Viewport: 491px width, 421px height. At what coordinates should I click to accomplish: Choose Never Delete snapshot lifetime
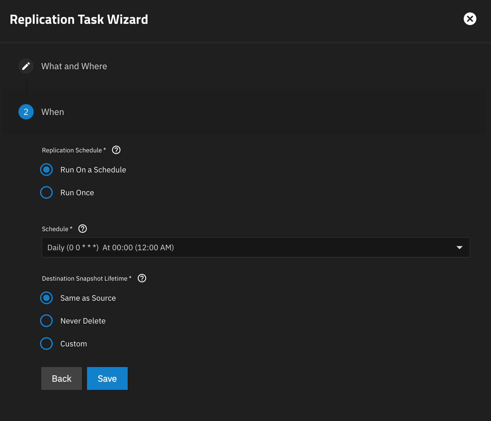pyautogui.click(x=46, y=321)
